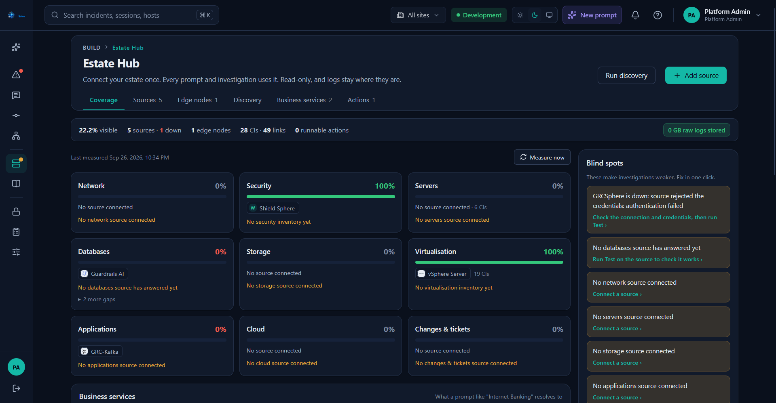Click the Guardrails AI source chip
This screenshot has height=403, width=776.
(103, 274)
